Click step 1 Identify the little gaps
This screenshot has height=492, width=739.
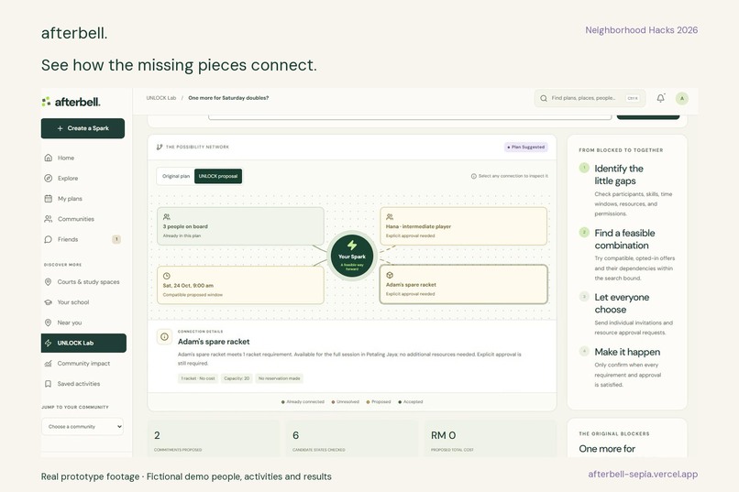point(627,191)
